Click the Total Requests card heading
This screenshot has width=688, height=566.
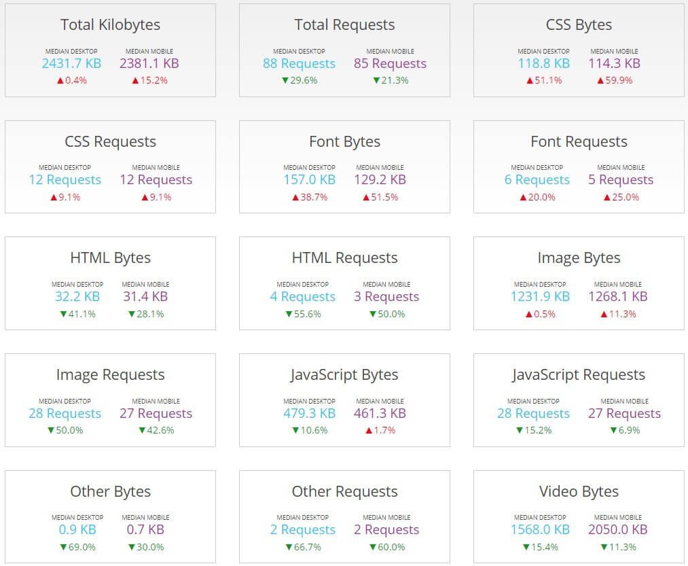344,25
